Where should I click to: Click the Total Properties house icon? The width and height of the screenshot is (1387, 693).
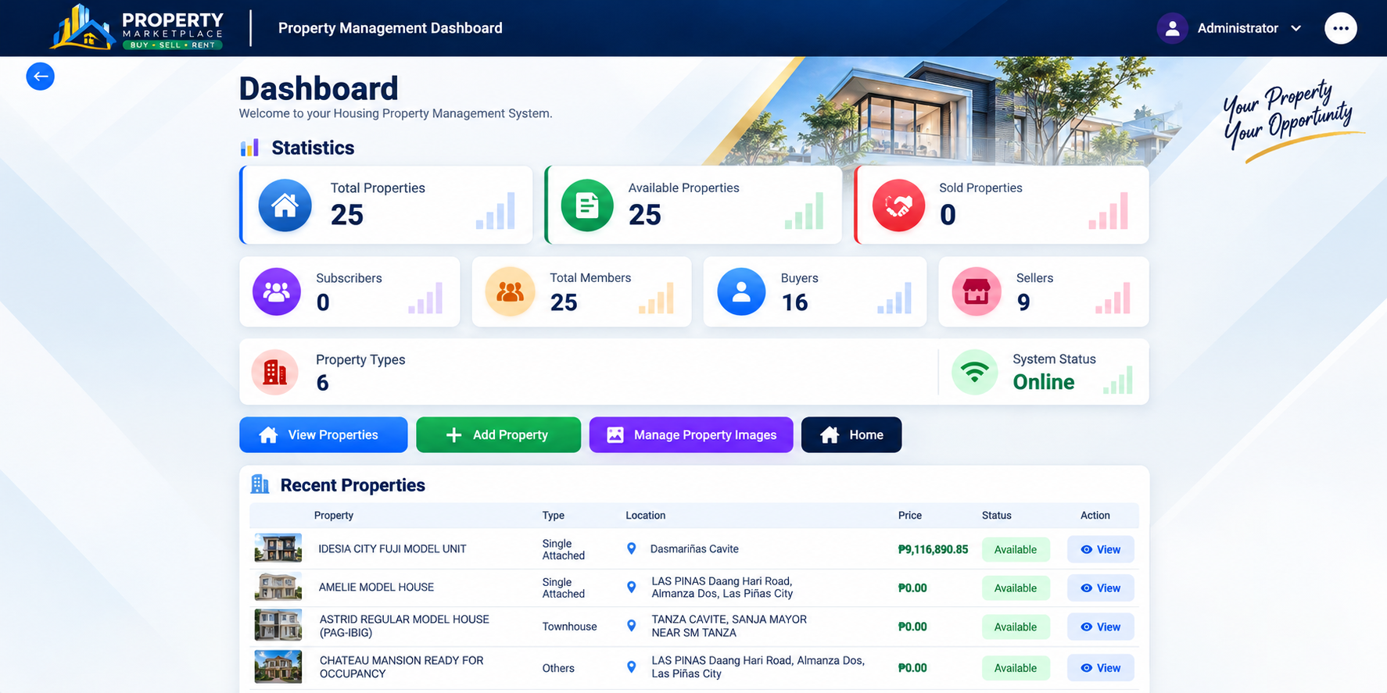[x=285, y=205]
